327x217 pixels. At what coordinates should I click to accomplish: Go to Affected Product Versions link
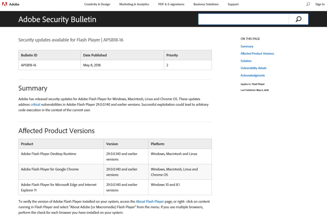[x=257, y=53]
